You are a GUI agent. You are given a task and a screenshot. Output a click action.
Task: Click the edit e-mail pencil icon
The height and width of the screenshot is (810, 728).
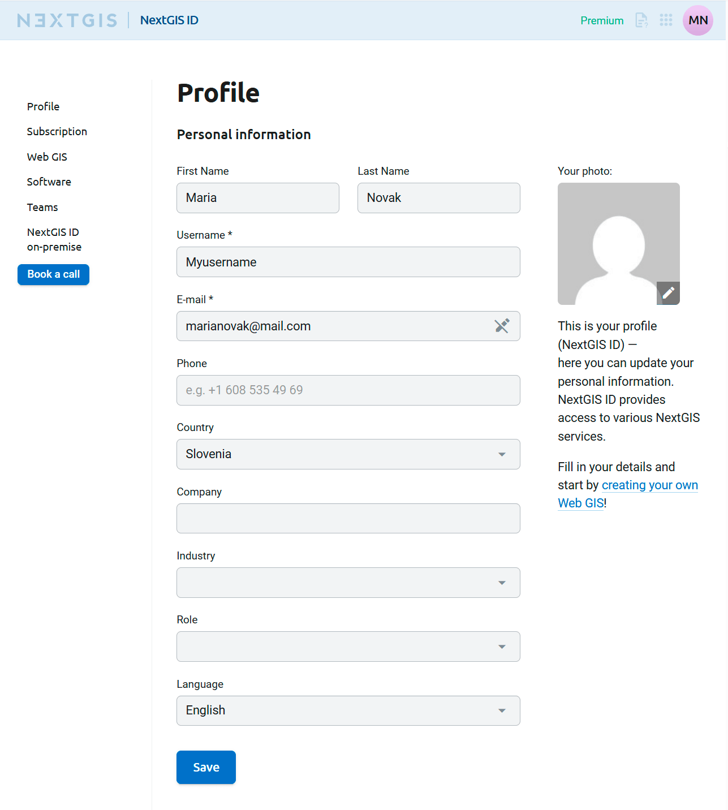[502, 326]
